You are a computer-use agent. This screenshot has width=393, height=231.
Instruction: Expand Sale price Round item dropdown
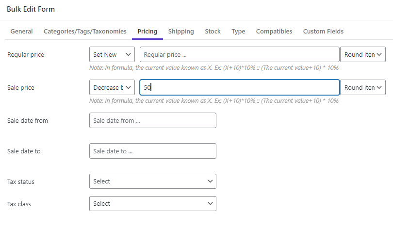pos(362,87)
